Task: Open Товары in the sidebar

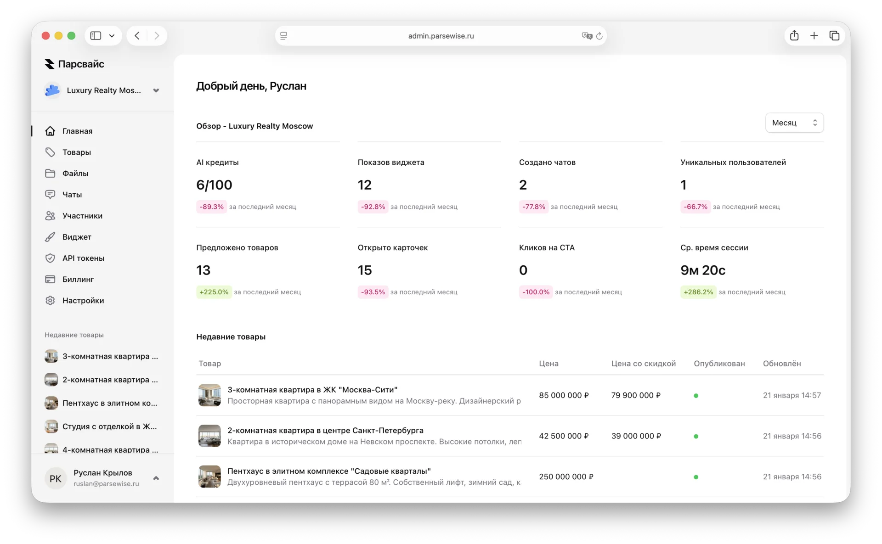Action: tap(76, 152)
